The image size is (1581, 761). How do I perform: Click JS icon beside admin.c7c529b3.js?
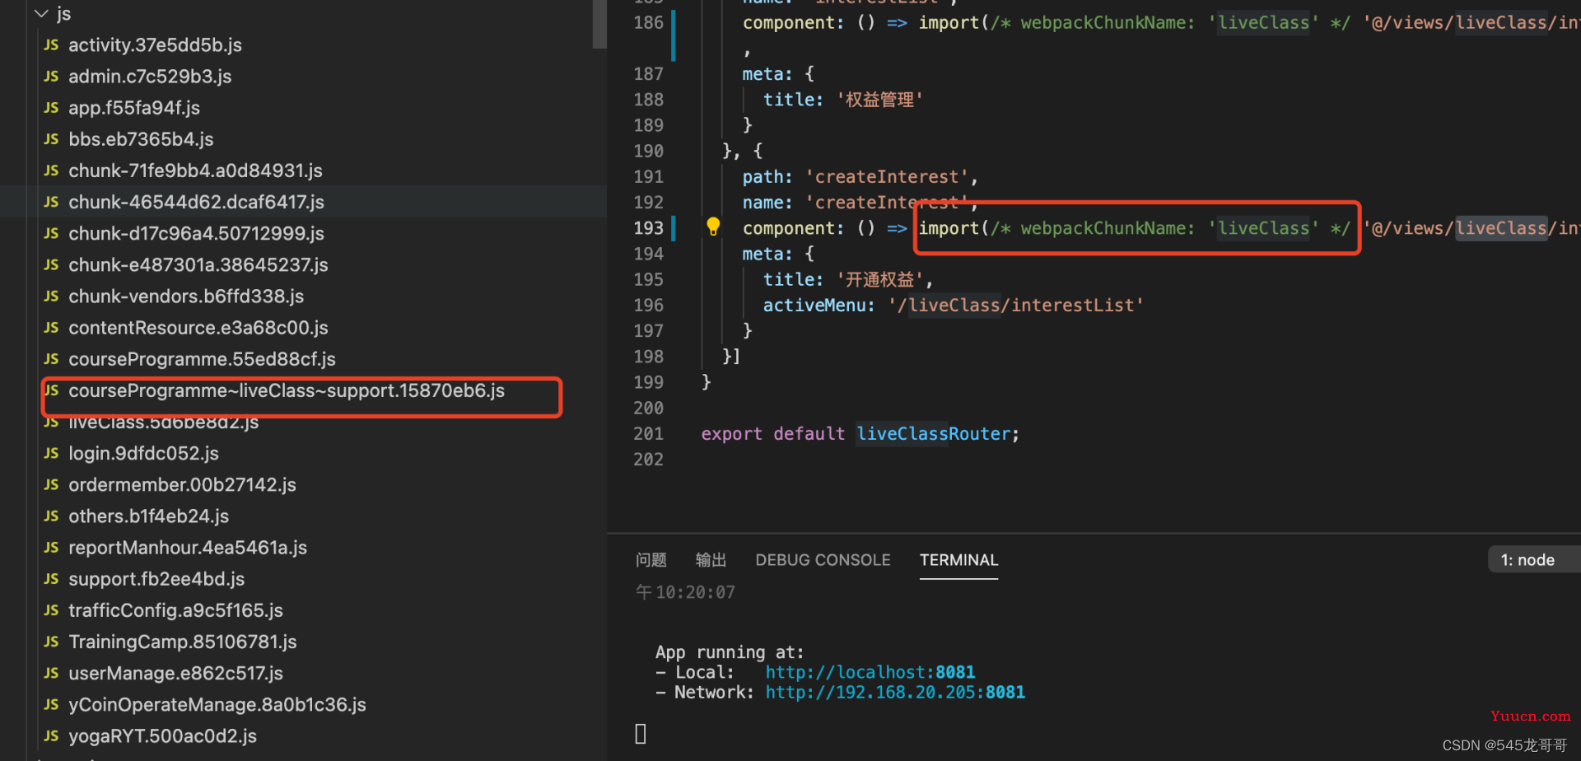click(x=51, y=77)
